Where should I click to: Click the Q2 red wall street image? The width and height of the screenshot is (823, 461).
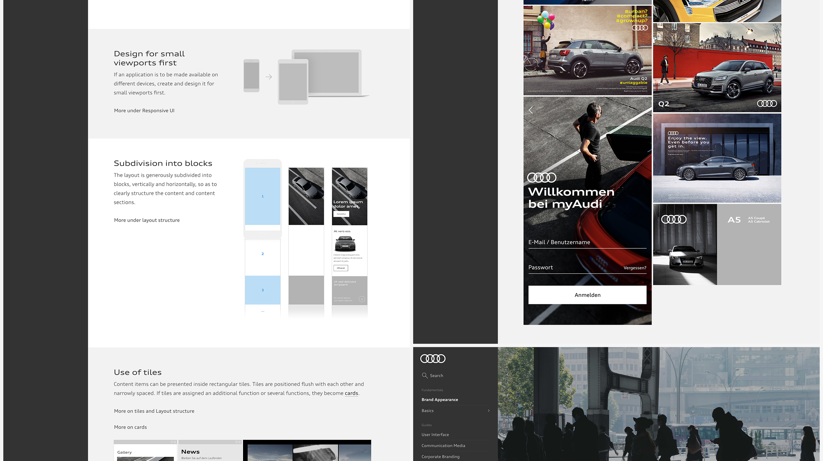click(x=717, y=68)
